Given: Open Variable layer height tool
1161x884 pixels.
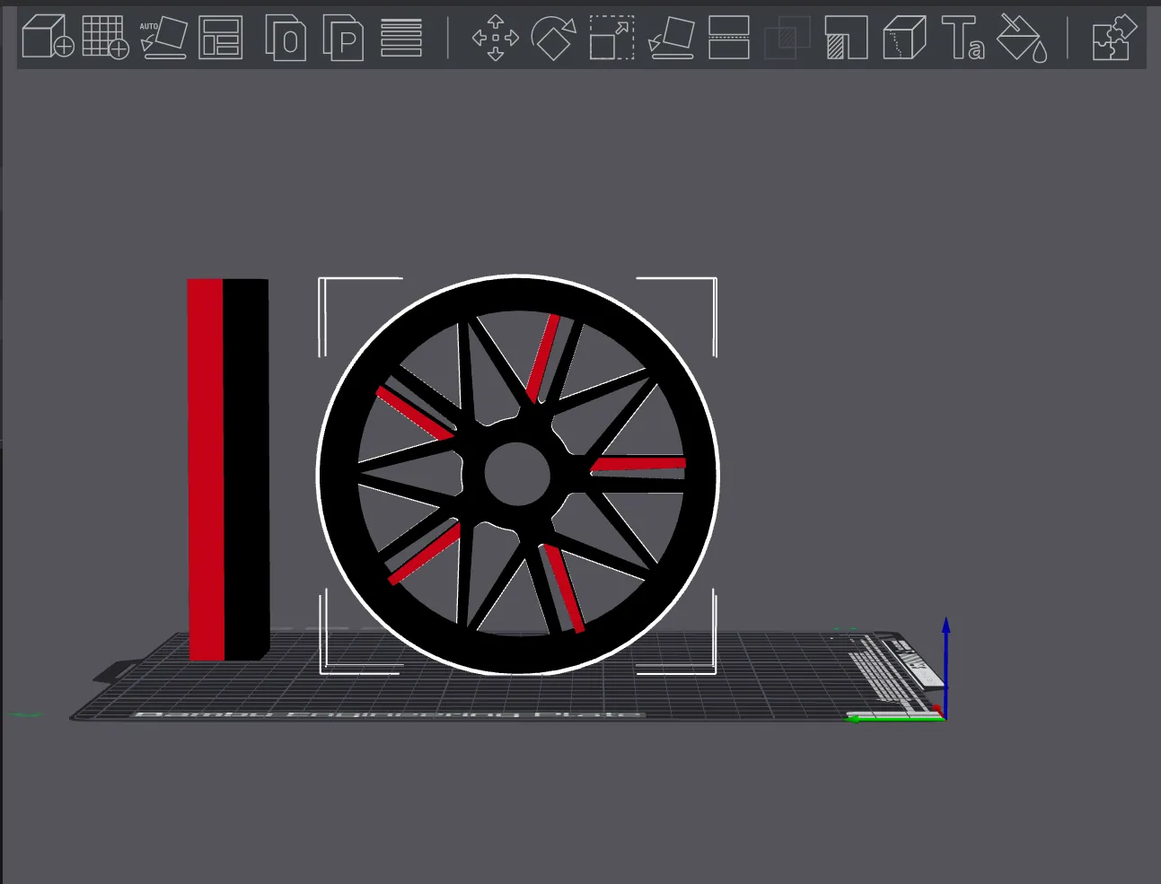Looking at the screenshot, I should click(401, 38).
